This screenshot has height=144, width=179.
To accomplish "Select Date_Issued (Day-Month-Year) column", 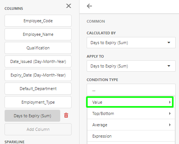I will [x=38, y=61].
